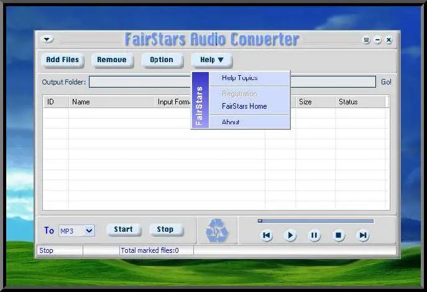Close the FairStars Audio Converter window
427x292 pixels.
coord(389,40)
